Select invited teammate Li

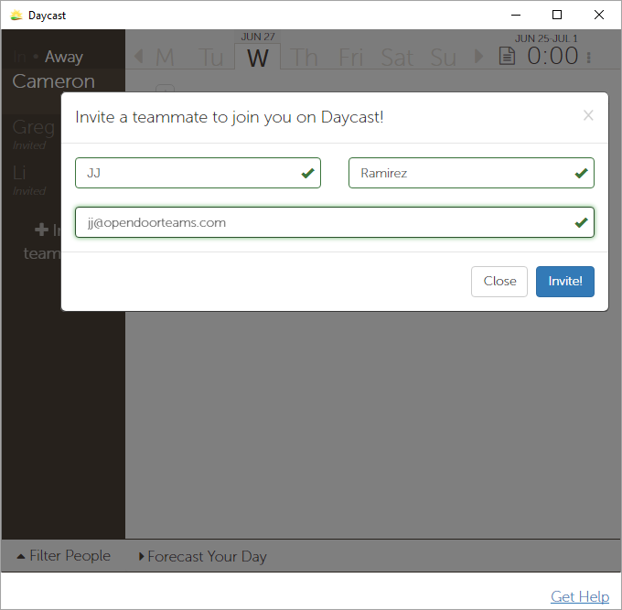(x=19, y=173)
